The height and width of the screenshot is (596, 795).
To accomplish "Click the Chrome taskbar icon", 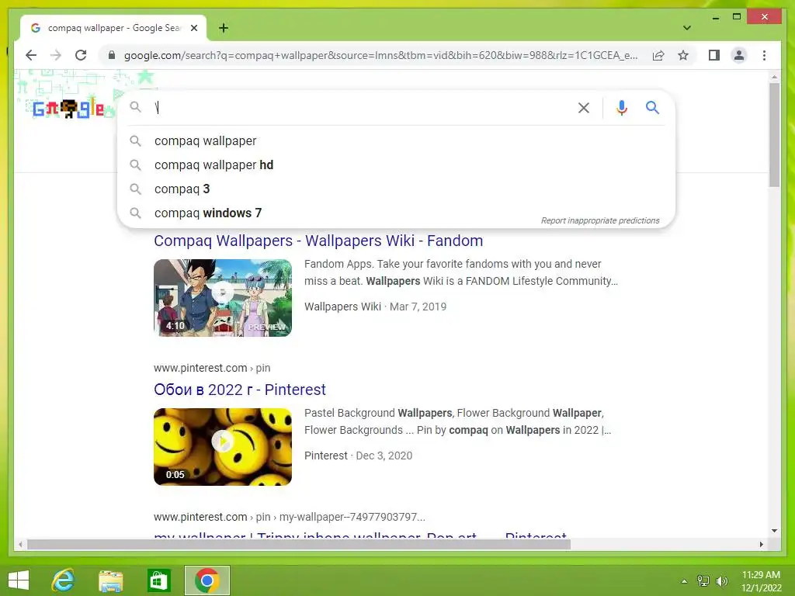I will click(x=207, y=580).
